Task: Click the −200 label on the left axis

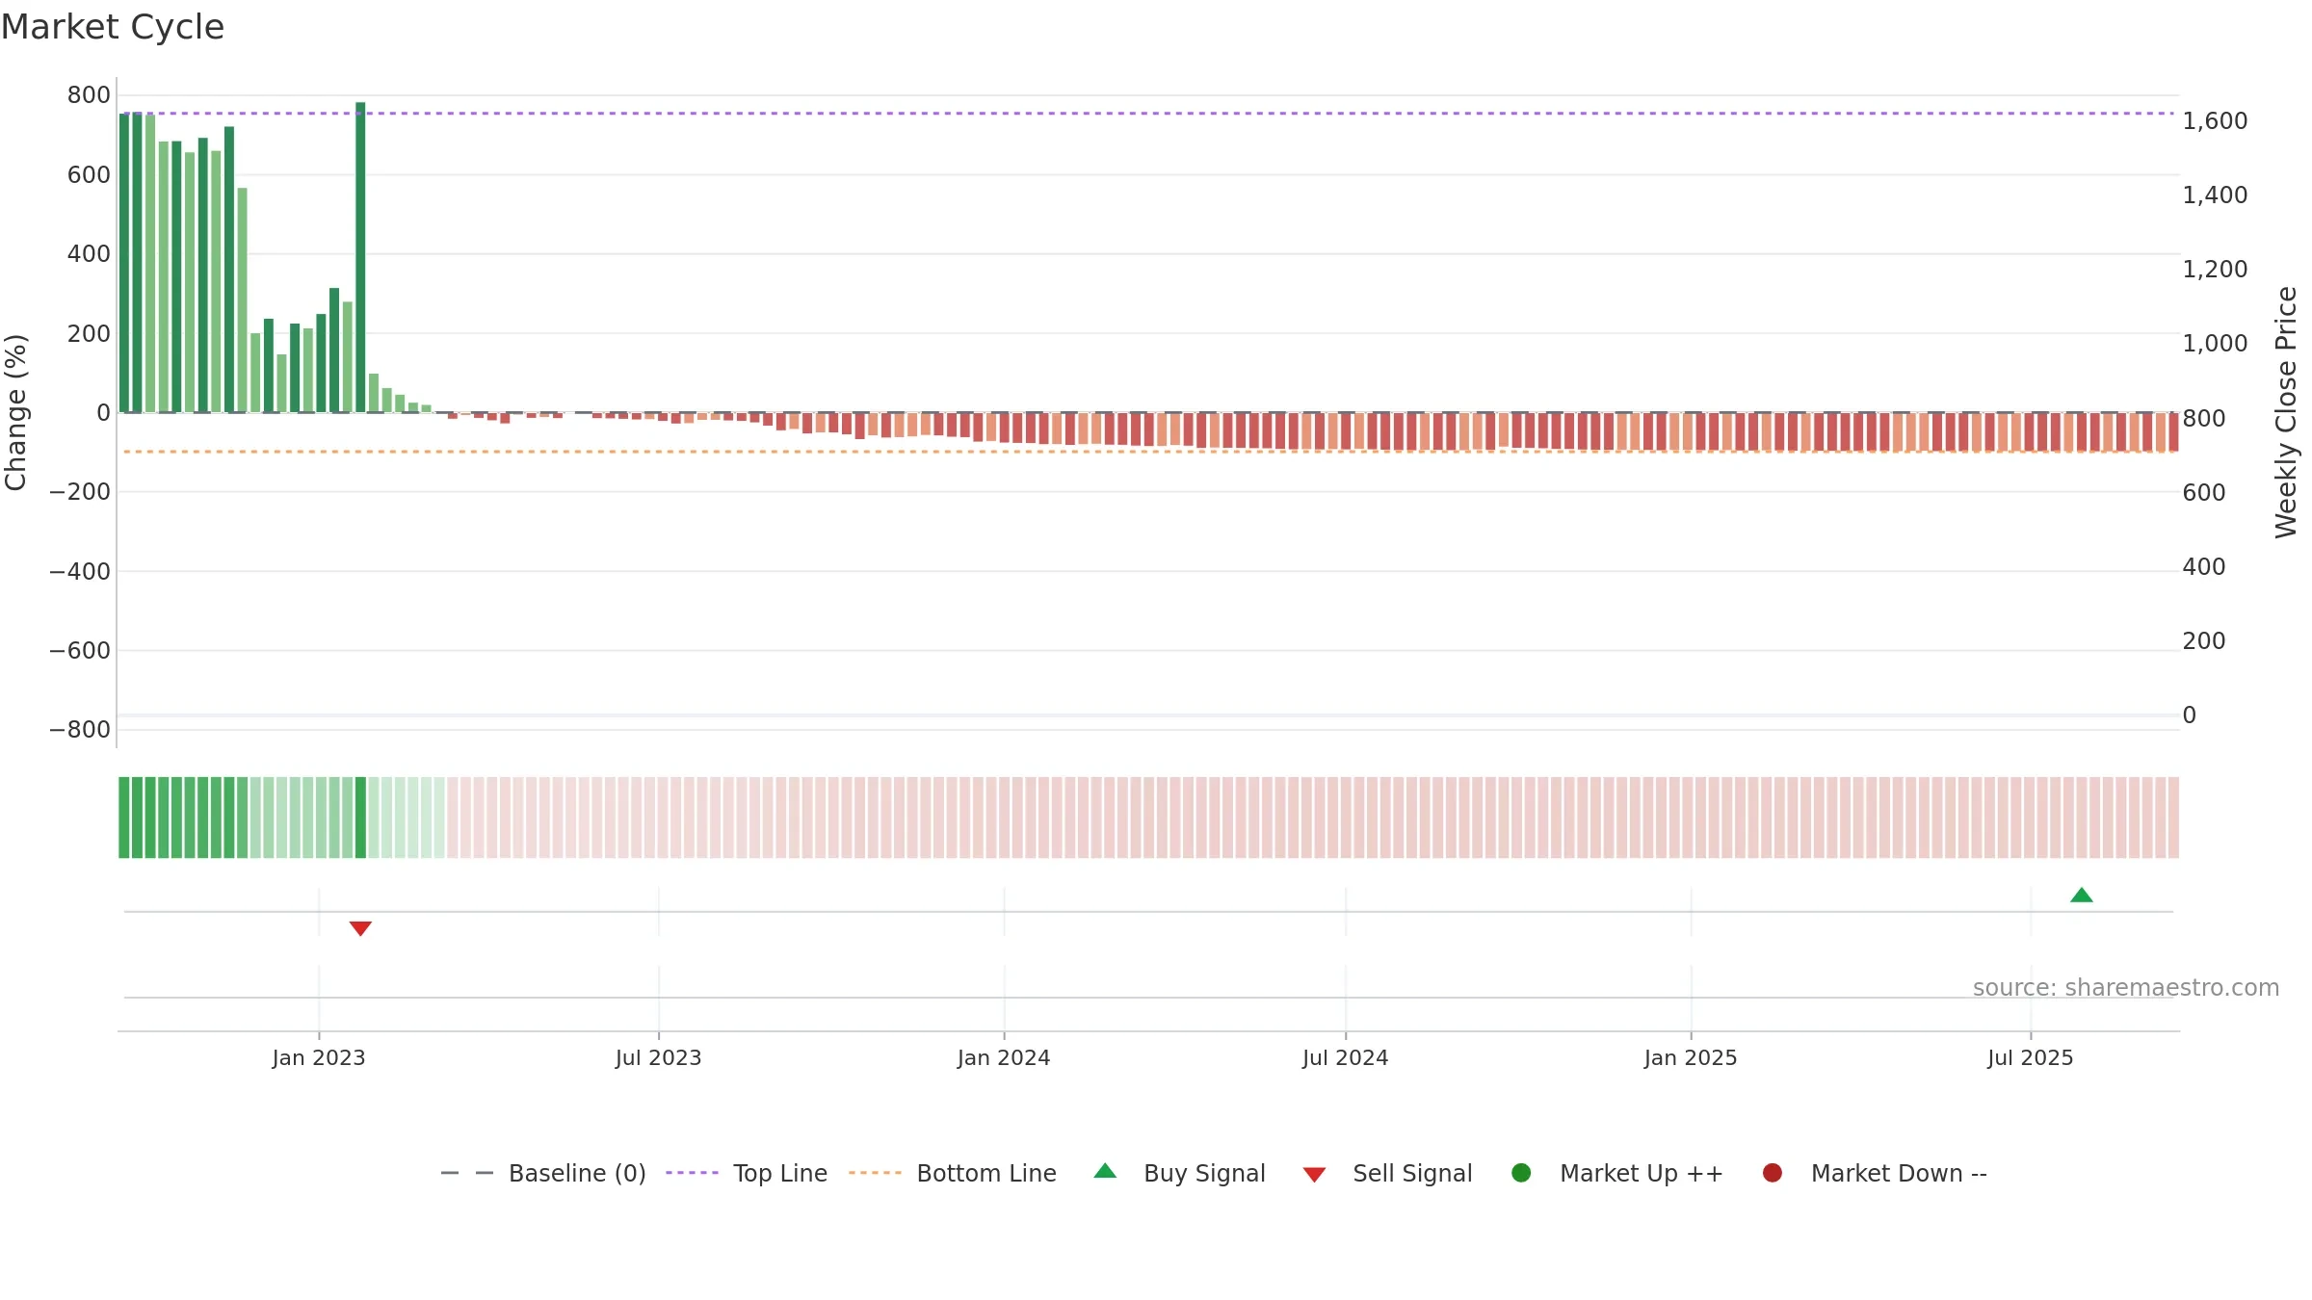Action: tap(80, 492)
